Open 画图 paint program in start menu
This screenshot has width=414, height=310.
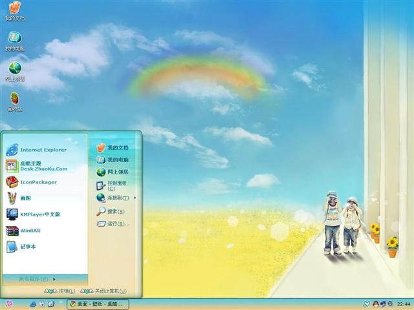[19, 198]
